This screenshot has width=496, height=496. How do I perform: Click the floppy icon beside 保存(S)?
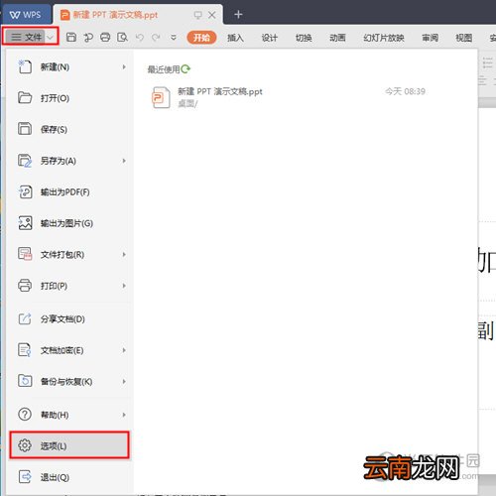[25, 129]
